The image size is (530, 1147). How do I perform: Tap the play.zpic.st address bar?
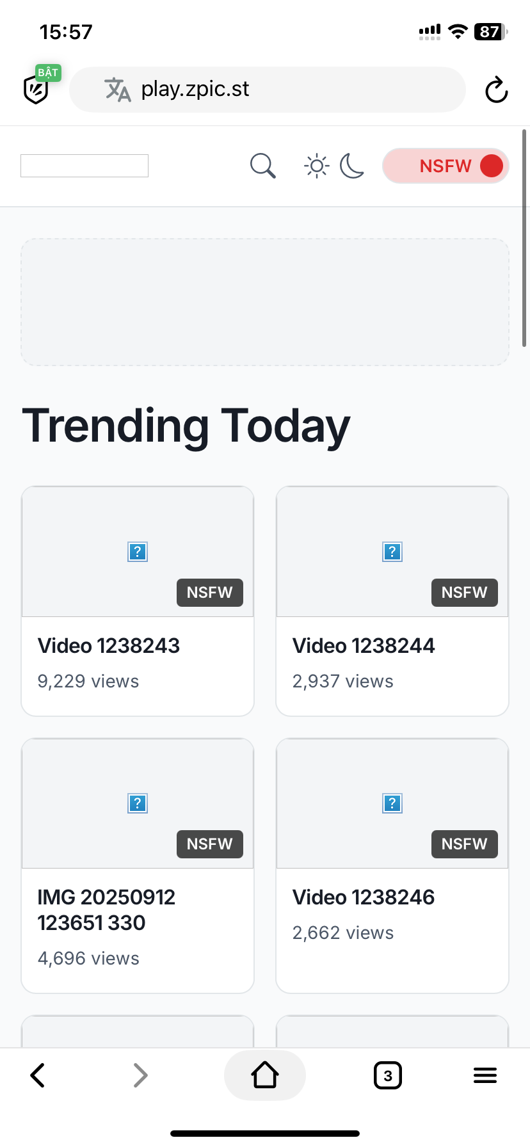pos(268,90)
